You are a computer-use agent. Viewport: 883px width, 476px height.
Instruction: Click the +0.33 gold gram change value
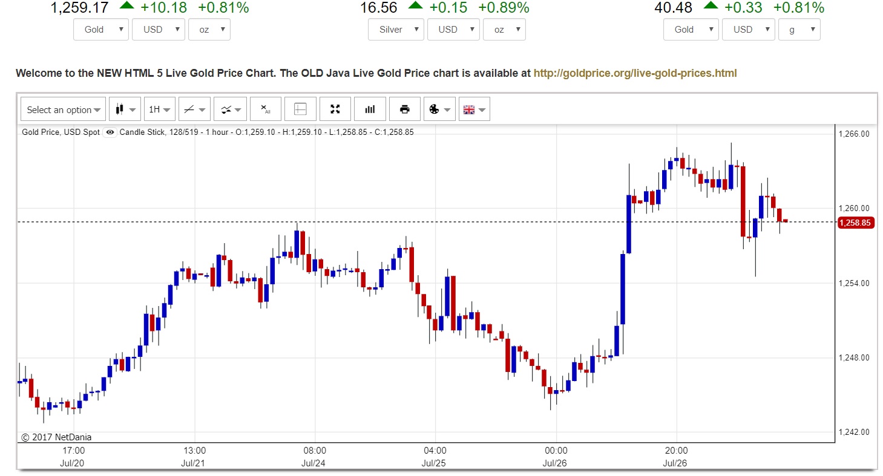tap(743, 8)
